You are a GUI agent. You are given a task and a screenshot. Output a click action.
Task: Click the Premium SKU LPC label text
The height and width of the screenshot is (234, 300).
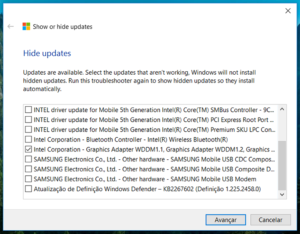[155, 130]
